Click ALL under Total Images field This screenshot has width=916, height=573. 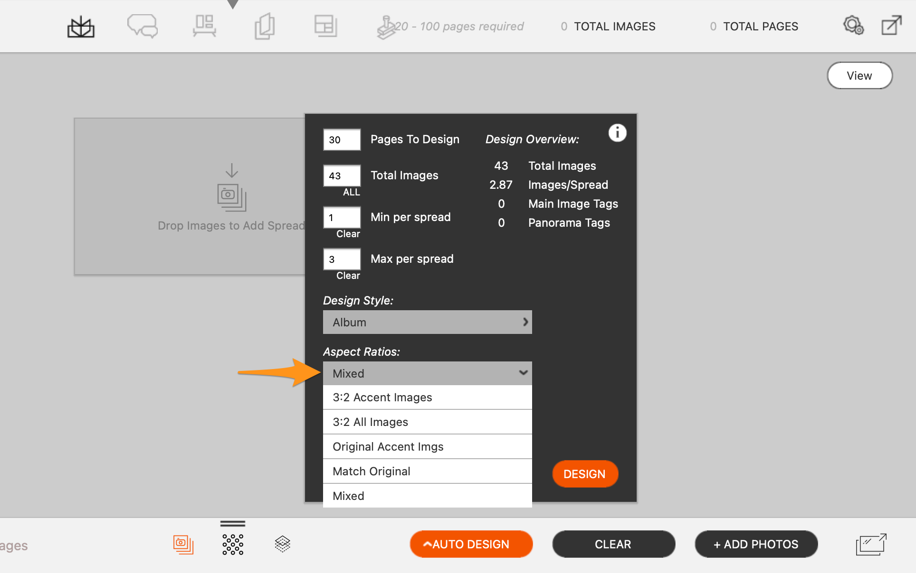click(352, 192)
